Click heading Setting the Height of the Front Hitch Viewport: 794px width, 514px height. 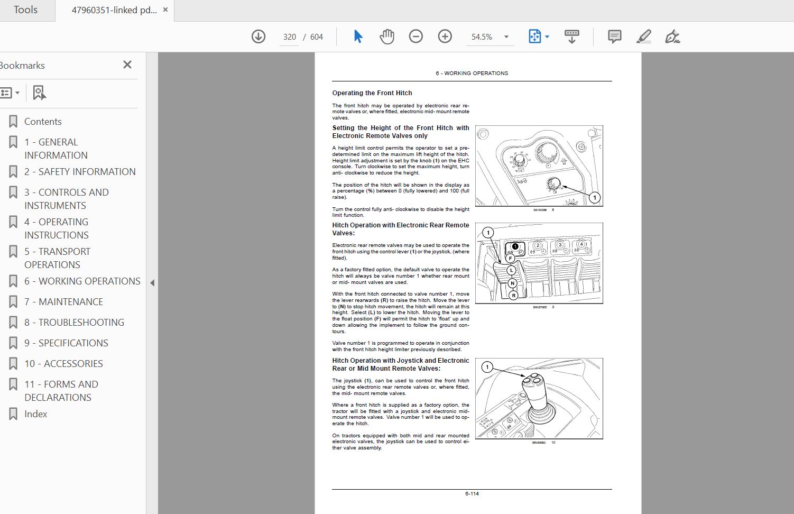point(401,132)
